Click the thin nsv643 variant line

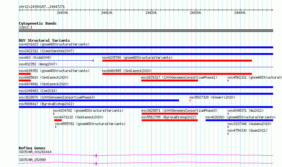pos(56,61)
